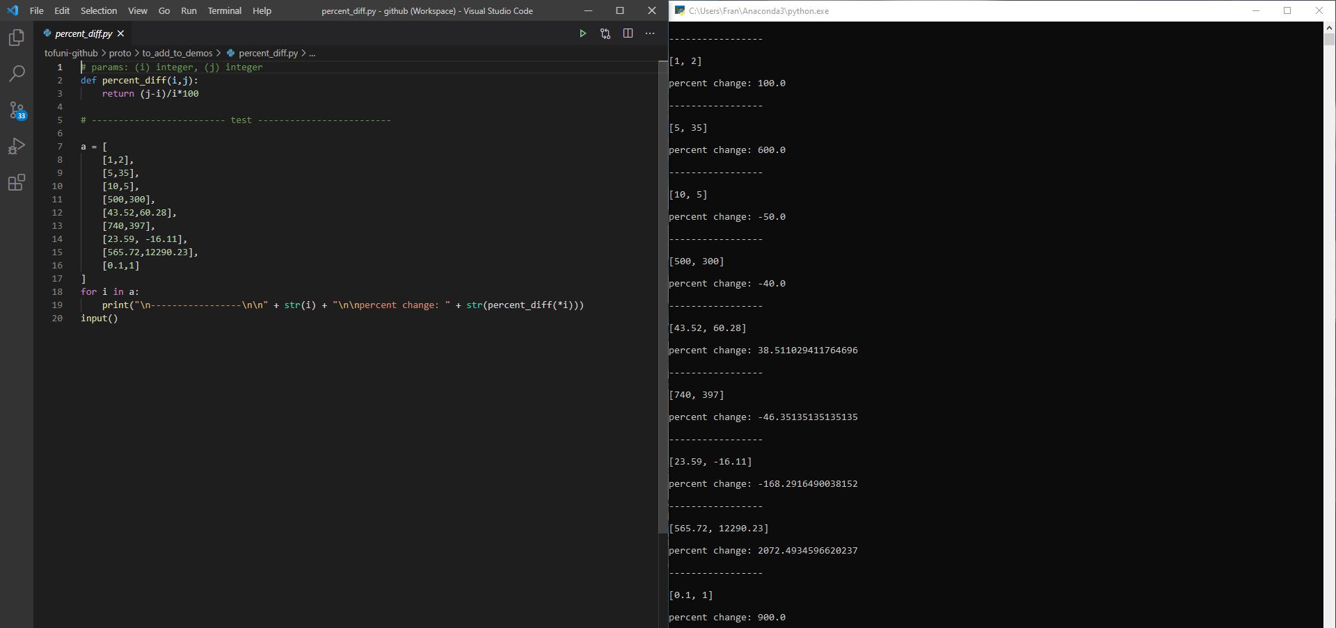Open Source Control view with 33 badge
This screenshot has width=1336, height=628.
pyautogui.click(x=17, y=110)
